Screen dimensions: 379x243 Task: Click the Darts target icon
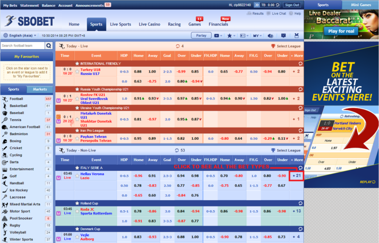coord(5,162)
